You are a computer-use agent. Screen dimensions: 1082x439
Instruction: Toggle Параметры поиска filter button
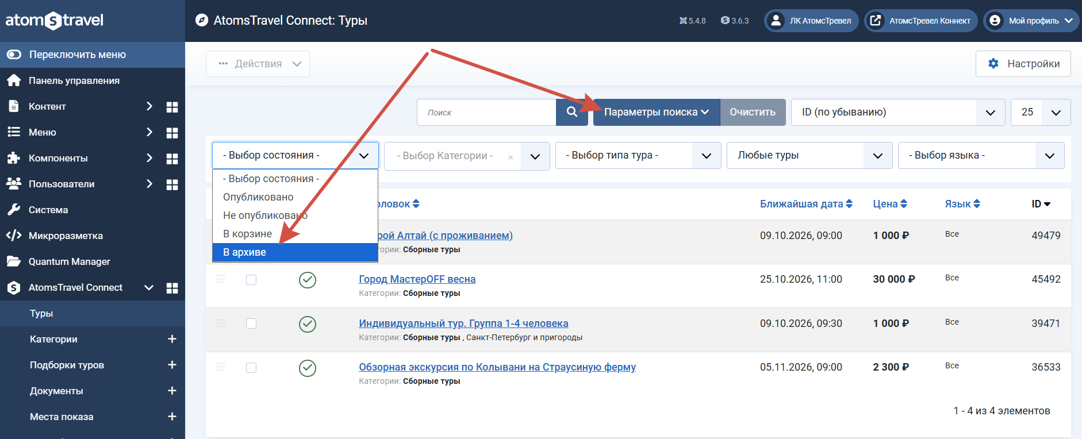657,112
